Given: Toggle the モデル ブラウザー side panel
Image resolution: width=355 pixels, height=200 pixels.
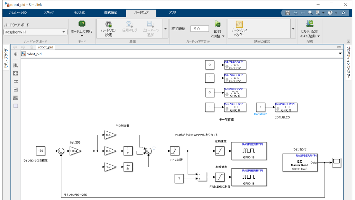Looking at the screenshot, I should pos(6,58).
